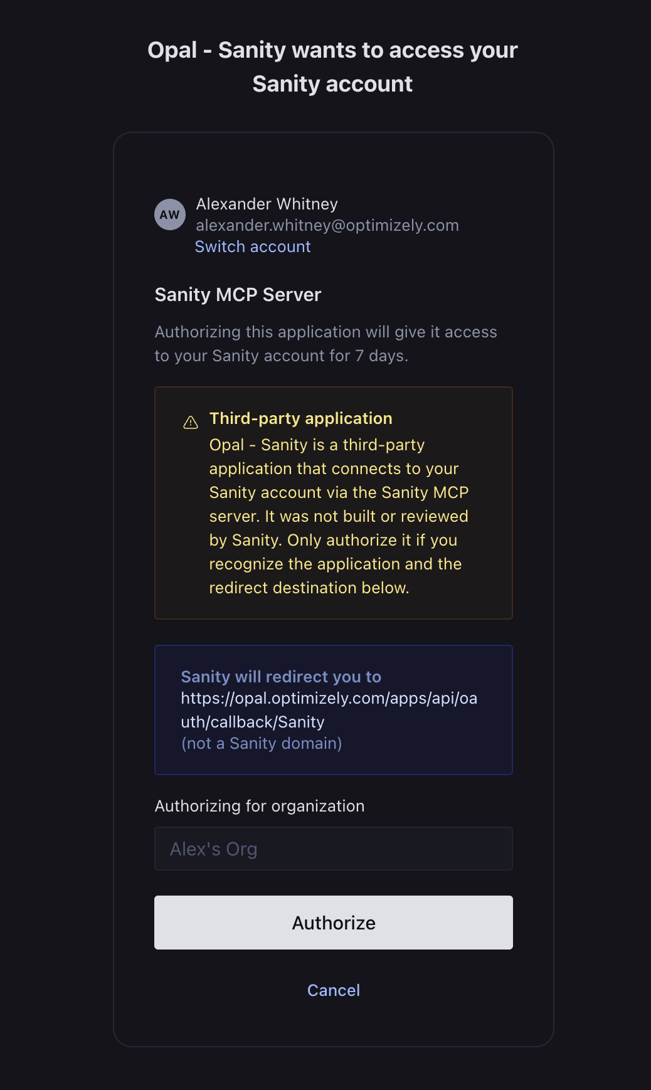Click the warning triangle icon
Image resolution: width=651 pixels, height=1090 pixels.
[191, 423]
